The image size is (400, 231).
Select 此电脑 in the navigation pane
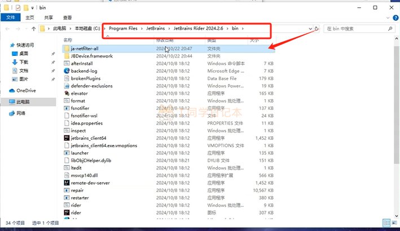[23, 101]
